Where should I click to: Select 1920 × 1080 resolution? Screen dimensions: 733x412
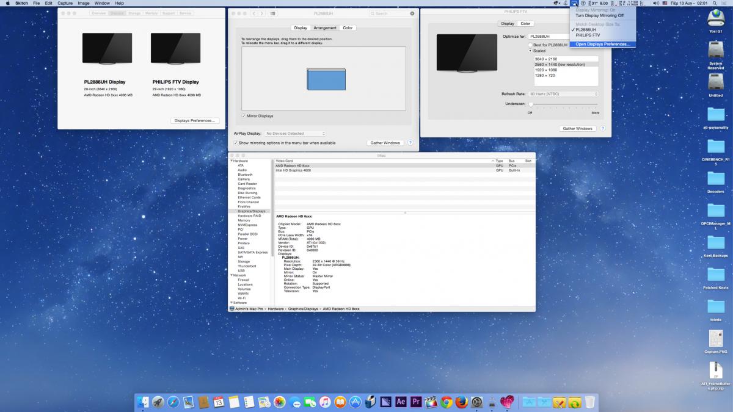566,70
